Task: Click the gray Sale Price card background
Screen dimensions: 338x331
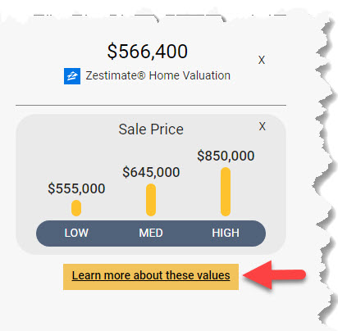Action: point(151,184)
